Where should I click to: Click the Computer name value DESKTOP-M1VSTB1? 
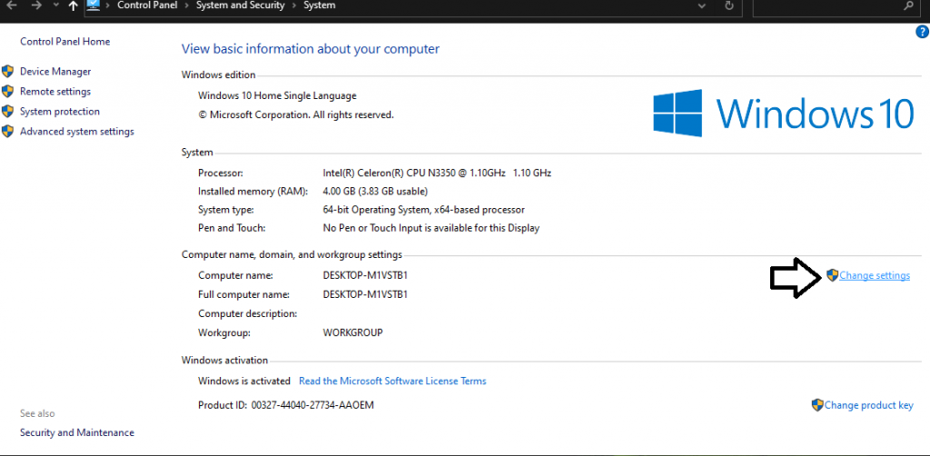(x=365, y=276)
